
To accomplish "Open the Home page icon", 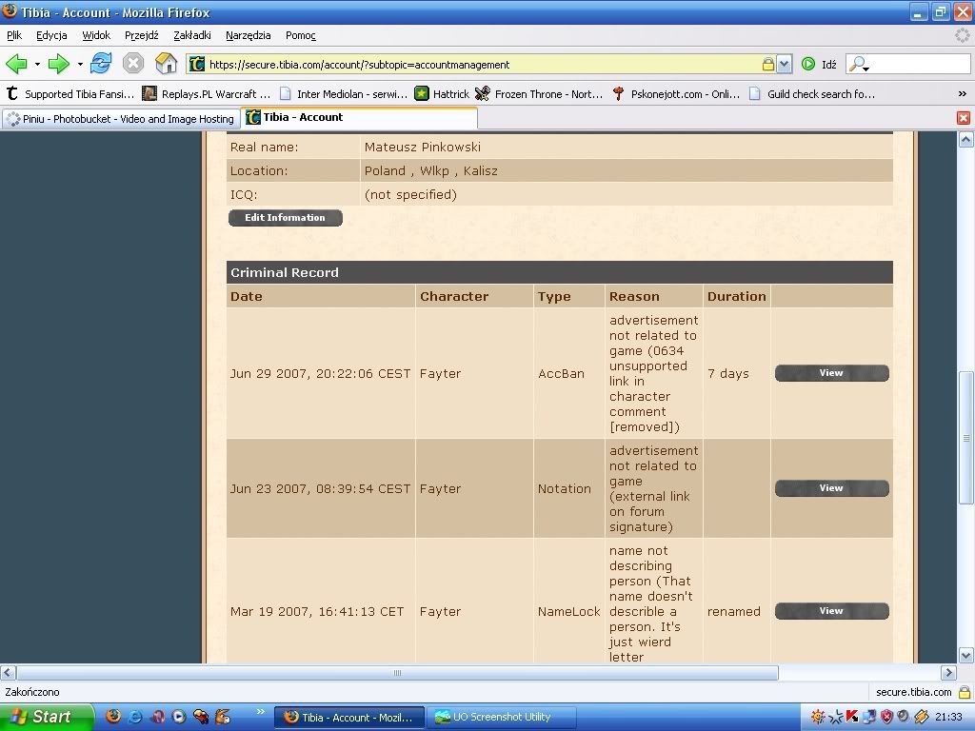I will pos(166,64).
